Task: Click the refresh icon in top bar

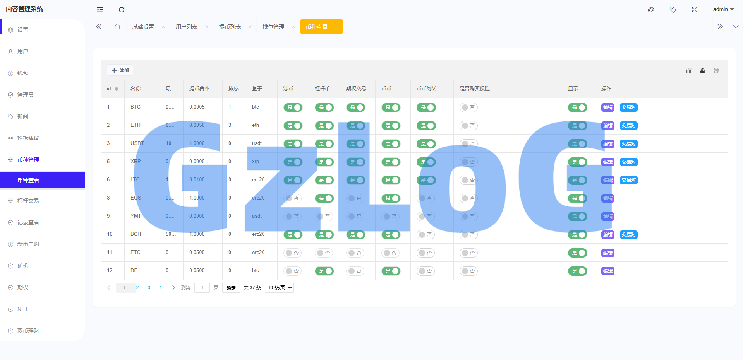Action: [122, 10]
